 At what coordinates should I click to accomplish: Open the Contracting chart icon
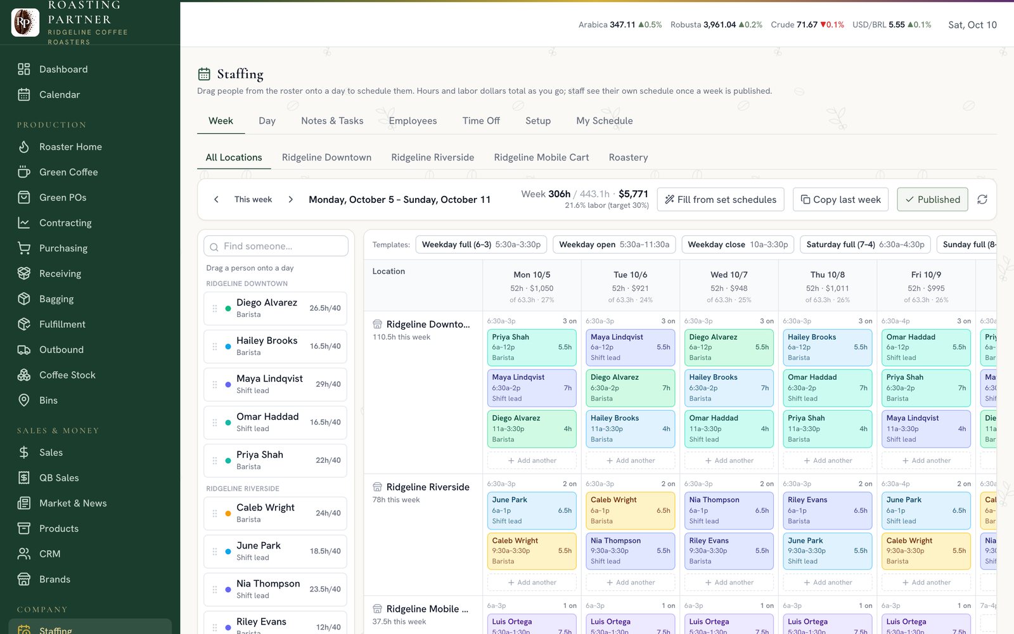24,223
